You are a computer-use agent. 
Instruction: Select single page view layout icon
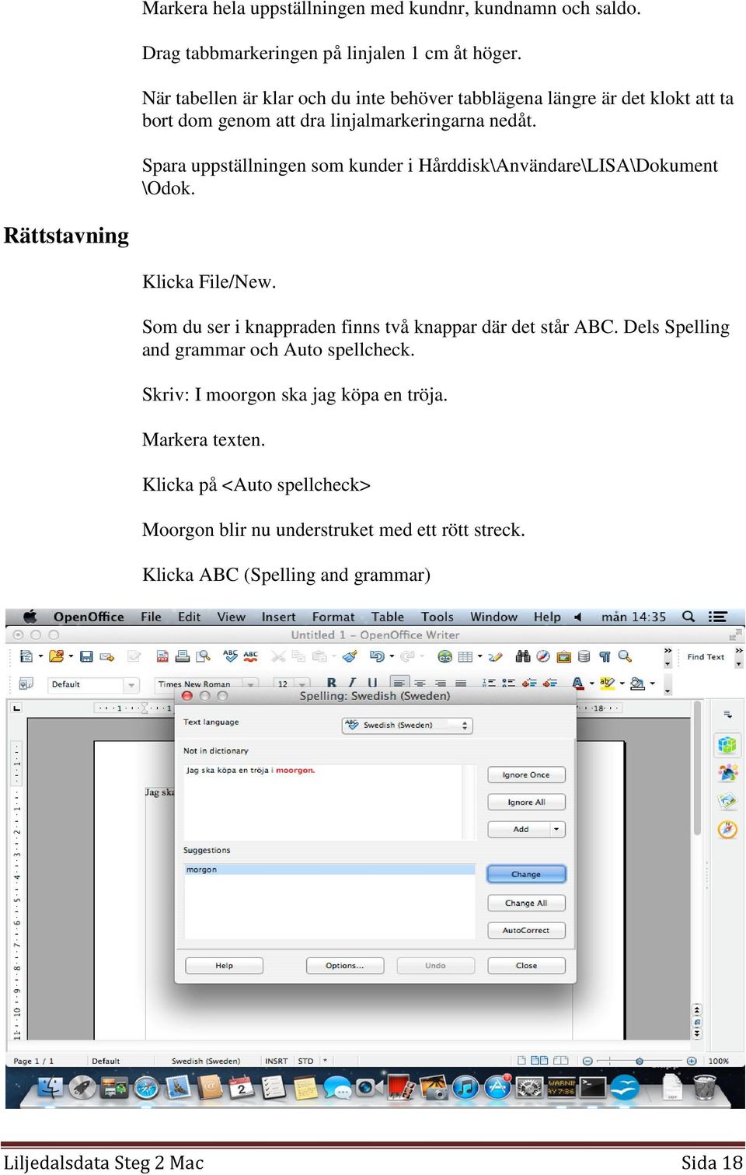coord(521,1061)
